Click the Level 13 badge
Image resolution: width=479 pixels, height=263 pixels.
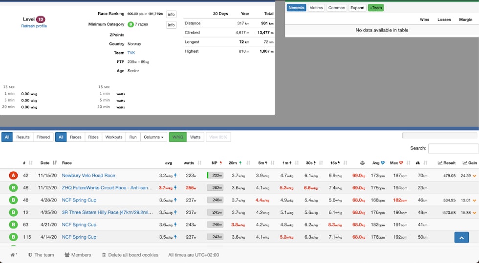point(41,19)
